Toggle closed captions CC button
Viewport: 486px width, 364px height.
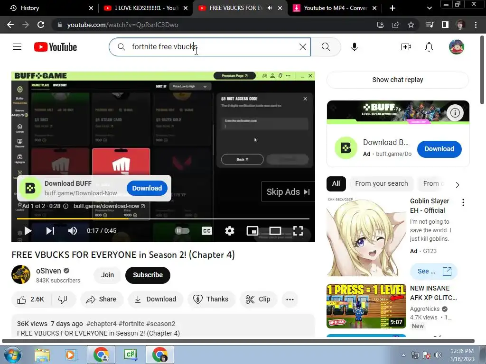(x=207, y=231)
